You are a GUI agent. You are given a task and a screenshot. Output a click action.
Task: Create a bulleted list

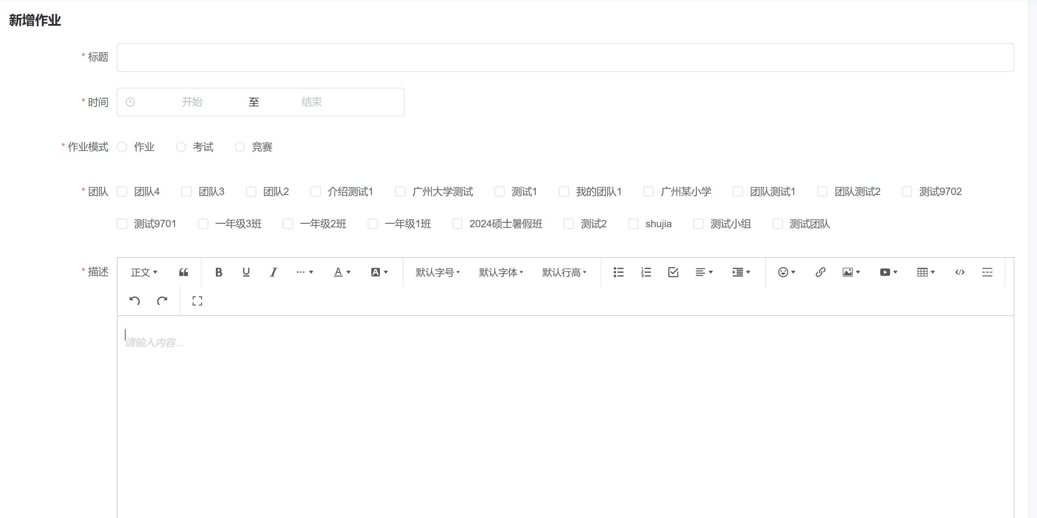coord(618,272)
